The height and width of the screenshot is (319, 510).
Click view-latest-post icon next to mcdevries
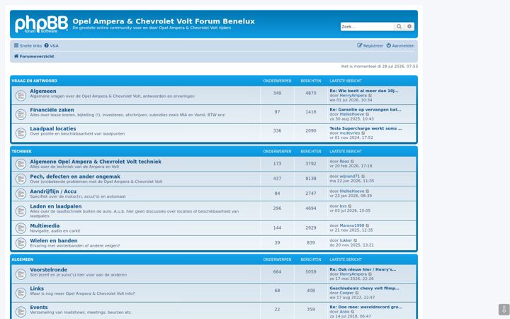363,133
